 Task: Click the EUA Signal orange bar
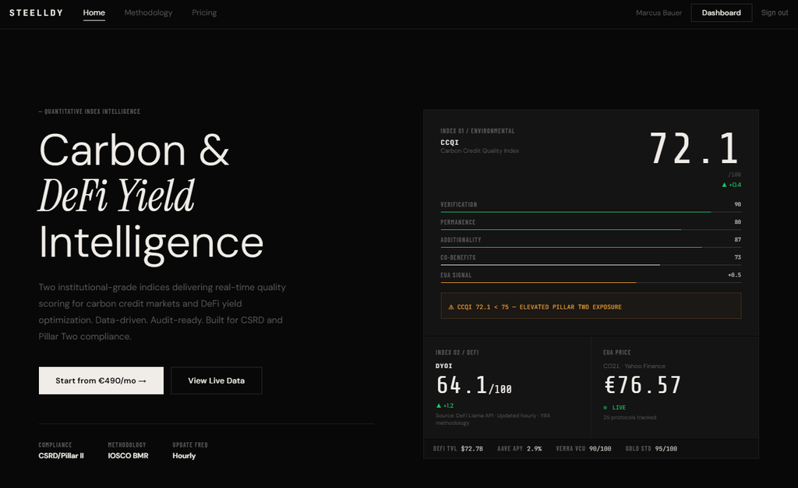[x=538, y=282]
